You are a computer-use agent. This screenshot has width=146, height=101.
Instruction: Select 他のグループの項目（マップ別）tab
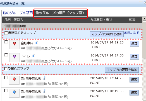pos(61,13)
